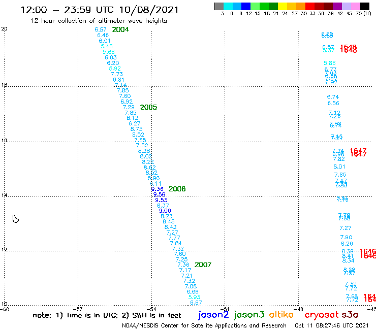Select the right-track value 8.01
Viewport: 376px width, 330px height.
tap(339, 167)
